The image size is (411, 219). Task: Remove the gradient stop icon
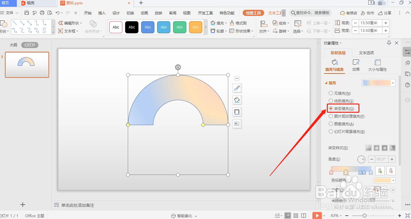point(391,171)
